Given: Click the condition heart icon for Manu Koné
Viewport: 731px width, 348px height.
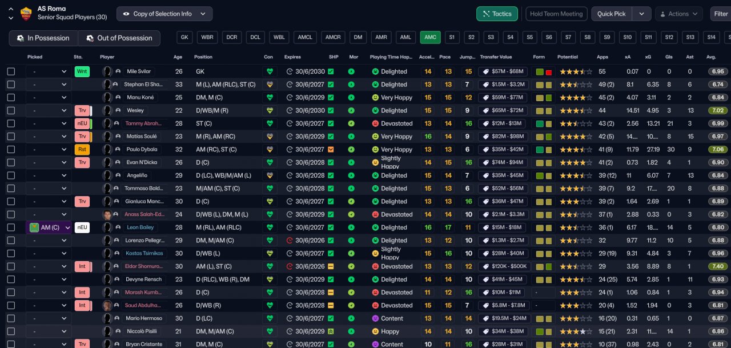Looking at the screenshot, I should [x=270, y=98].
